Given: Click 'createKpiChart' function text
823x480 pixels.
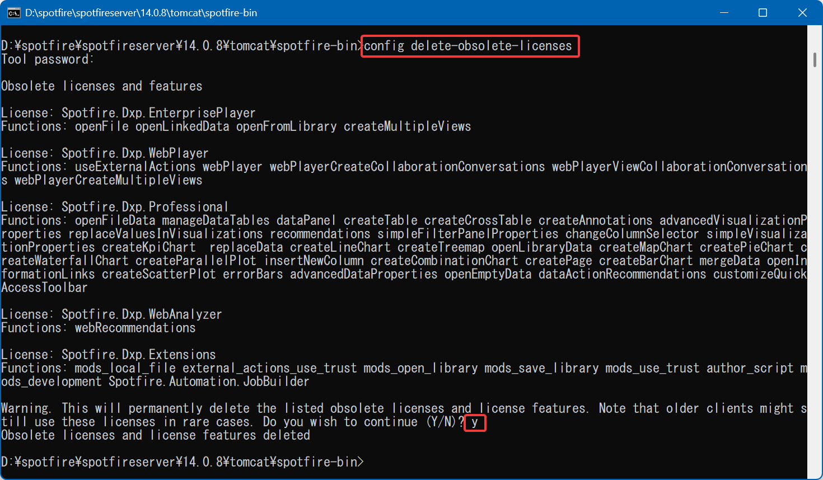Looking at the screenshot, I should click(149, 247).
